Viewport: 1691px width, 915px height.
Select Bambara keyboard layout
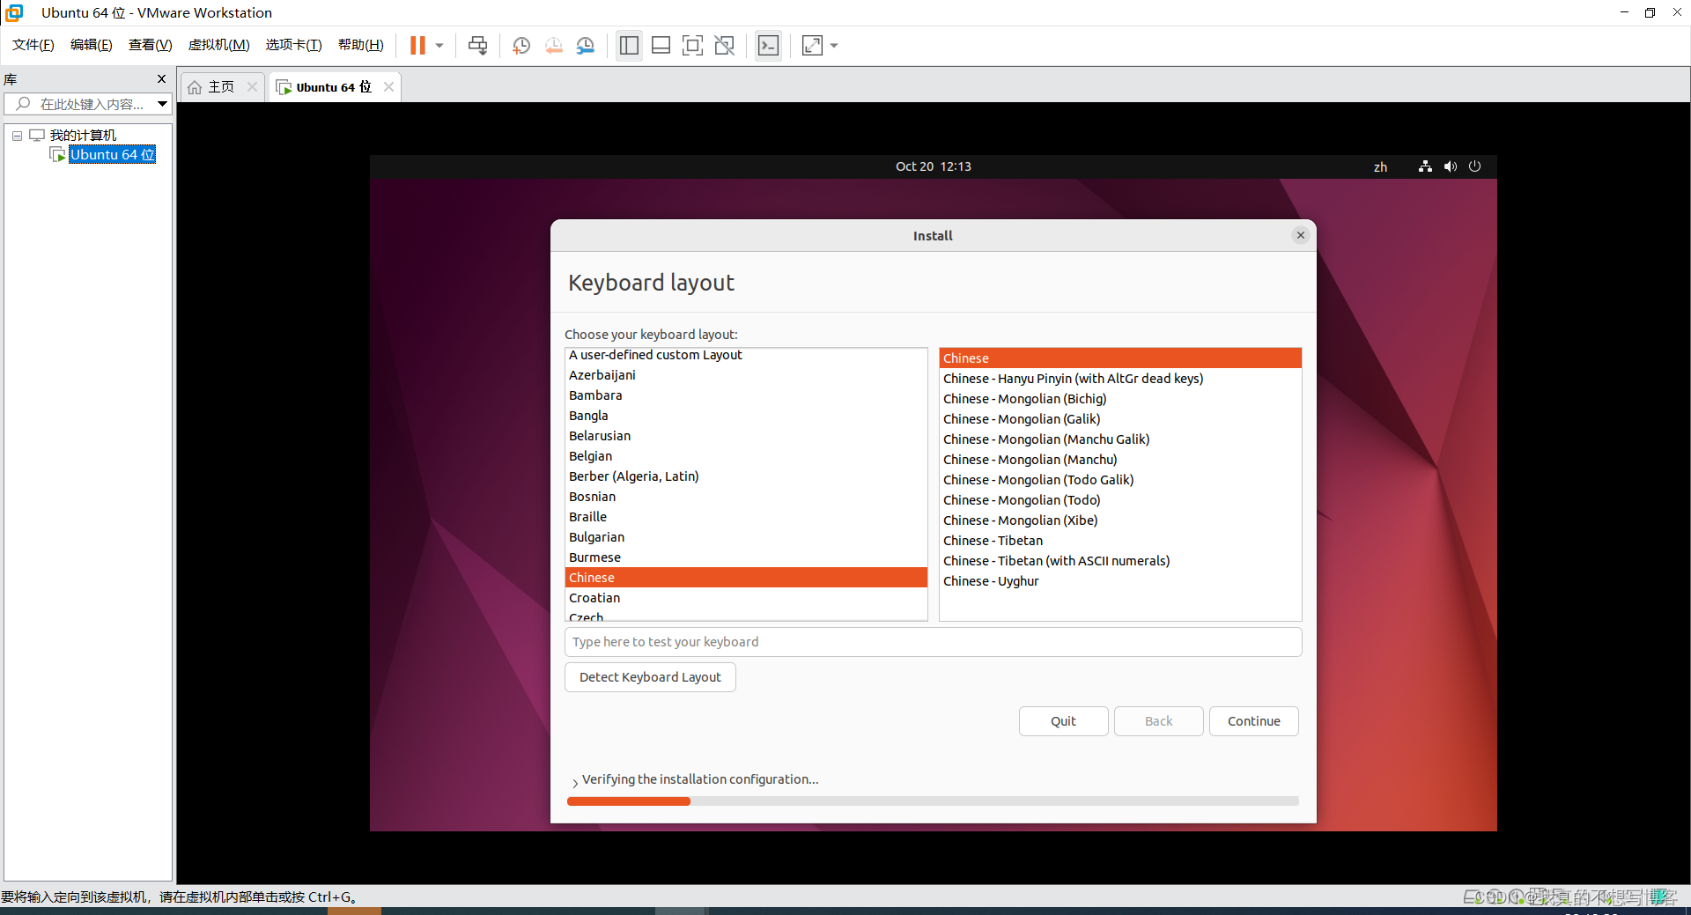click(x=746, y=395)
